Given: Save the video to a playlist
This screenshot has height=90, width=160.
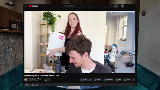Looking at the screenshot, I should click(x=127, y=80).
